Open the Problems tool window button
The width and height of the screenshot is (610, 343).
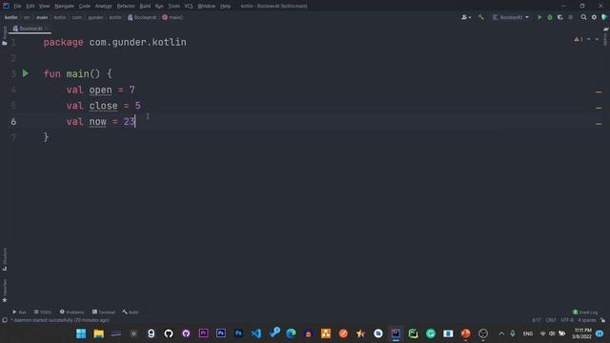click(x=71, y=312)
